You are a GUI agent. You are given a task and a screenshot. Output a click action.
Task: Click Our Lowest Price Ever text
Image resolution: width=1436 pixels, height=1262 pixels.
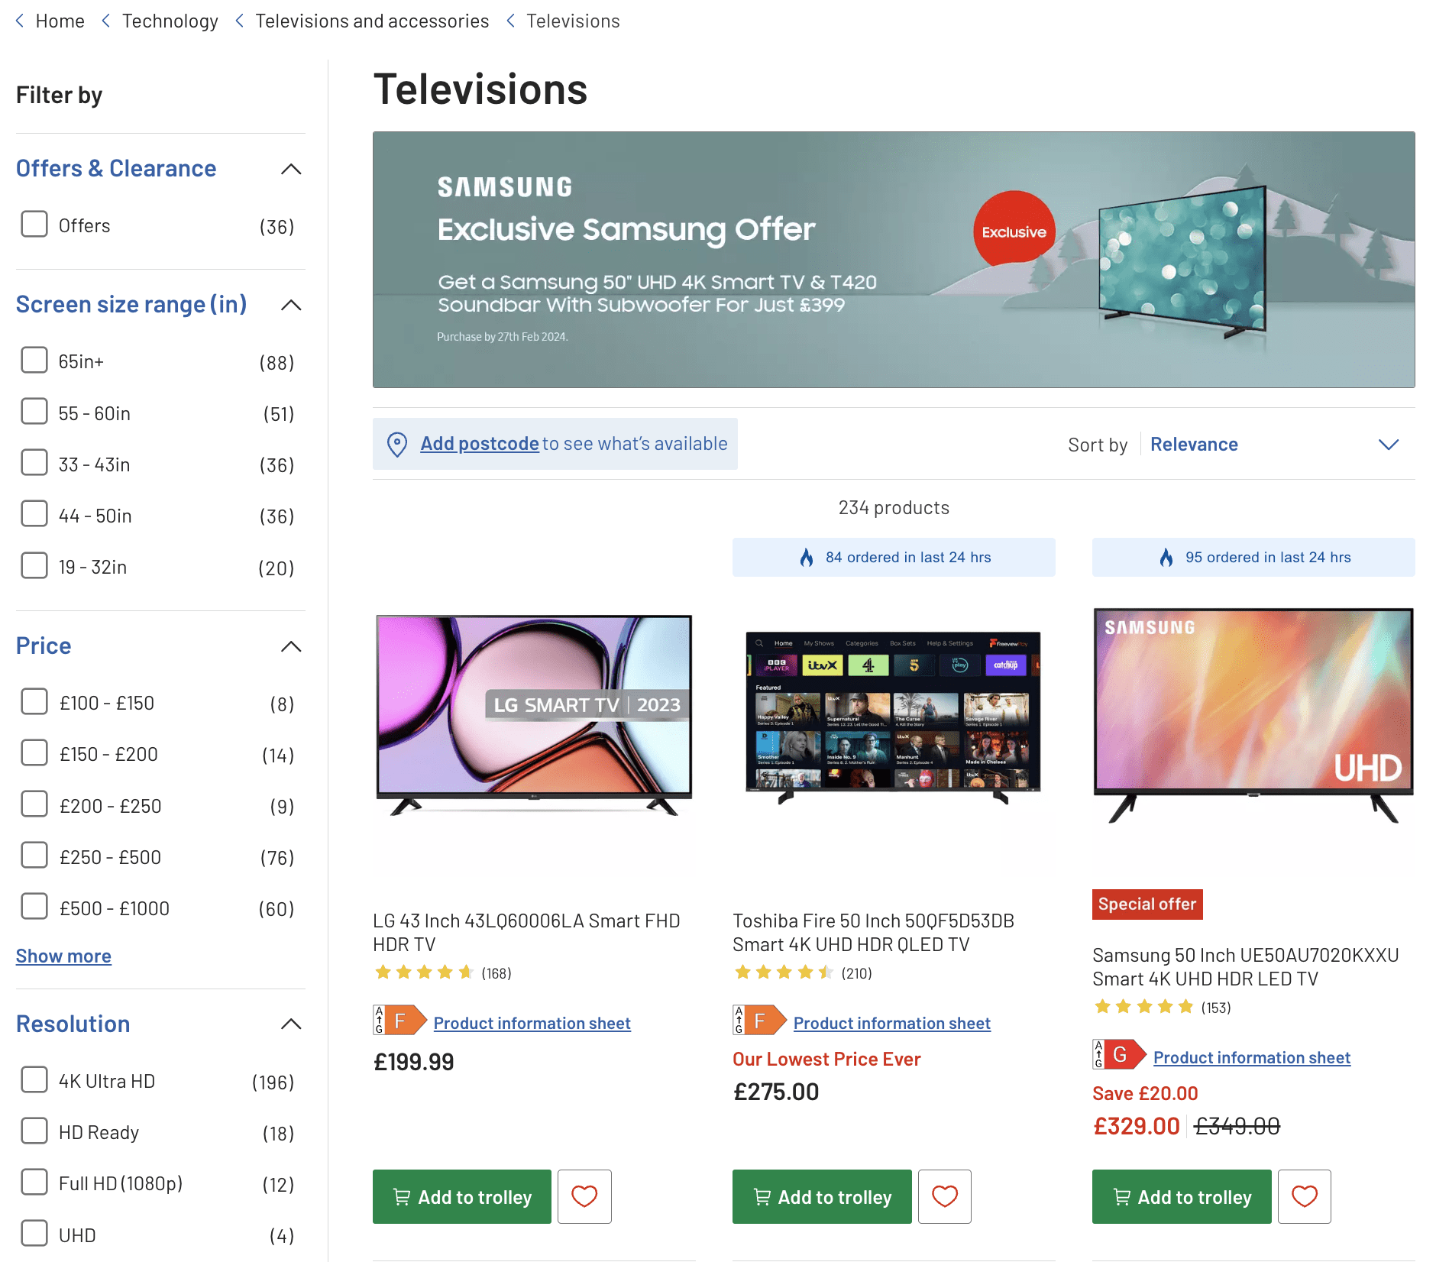(826, 1059)
